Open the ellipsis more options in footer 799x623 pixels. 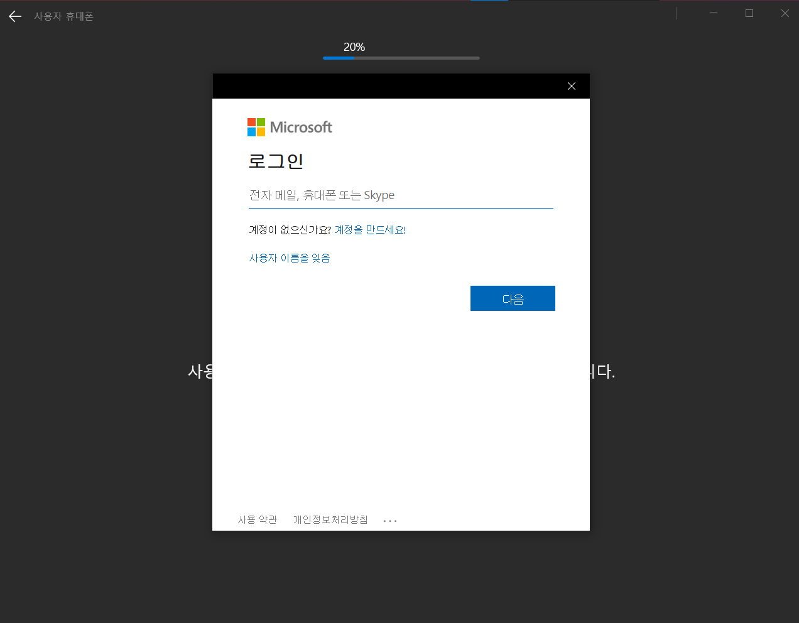pos(390,521)
